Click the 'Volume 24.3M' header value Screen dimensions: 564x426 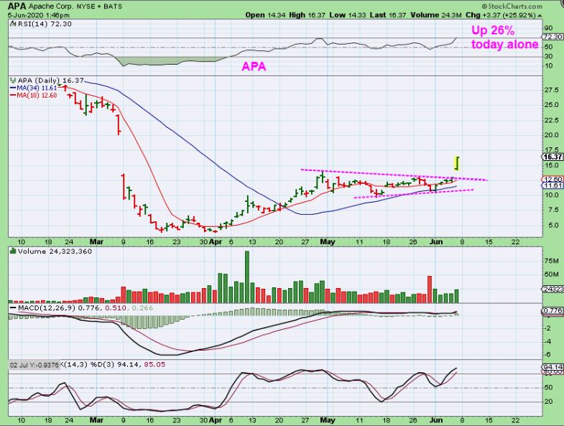436,15
